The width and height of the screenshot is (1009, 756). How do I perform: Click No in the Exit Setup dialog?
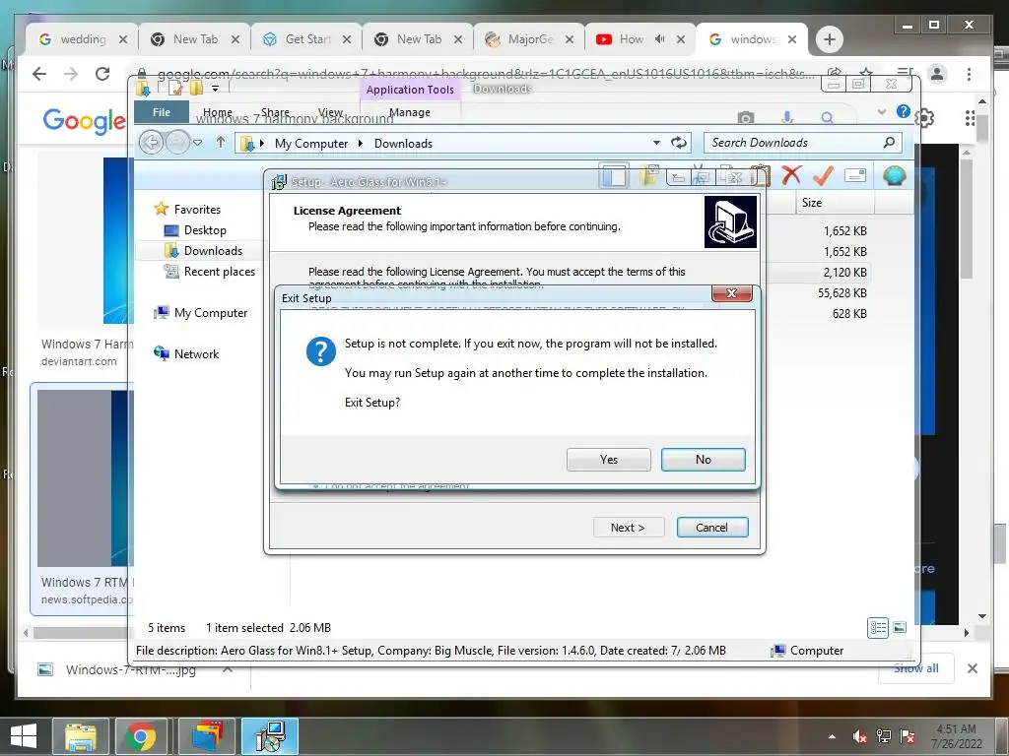coord(704,460)
